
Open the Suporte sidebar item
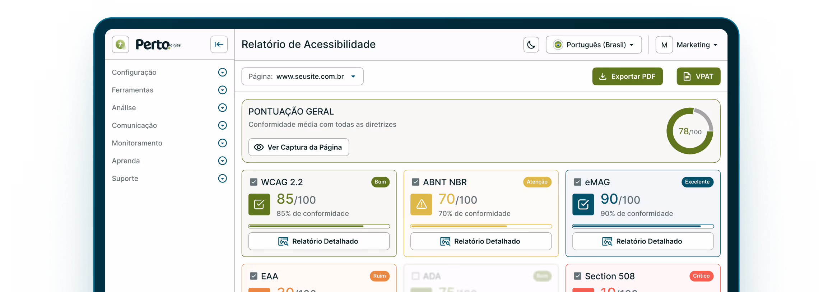coord(125,179)
